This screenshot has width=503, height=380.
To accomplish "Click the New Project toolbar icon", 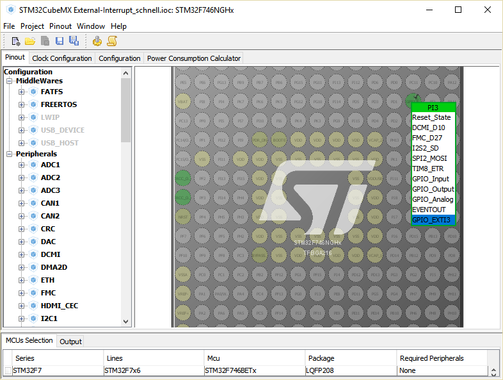I will tap(15, 41).
